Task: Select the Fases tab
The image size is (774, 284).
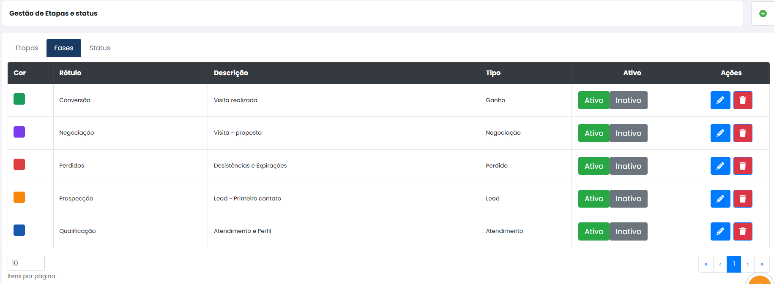Action: pyautogui.click(x=64, y=48)
